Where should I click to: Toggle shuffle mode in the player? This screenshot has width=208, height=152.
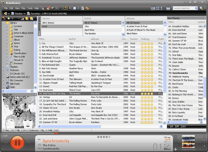pos(175,141)
